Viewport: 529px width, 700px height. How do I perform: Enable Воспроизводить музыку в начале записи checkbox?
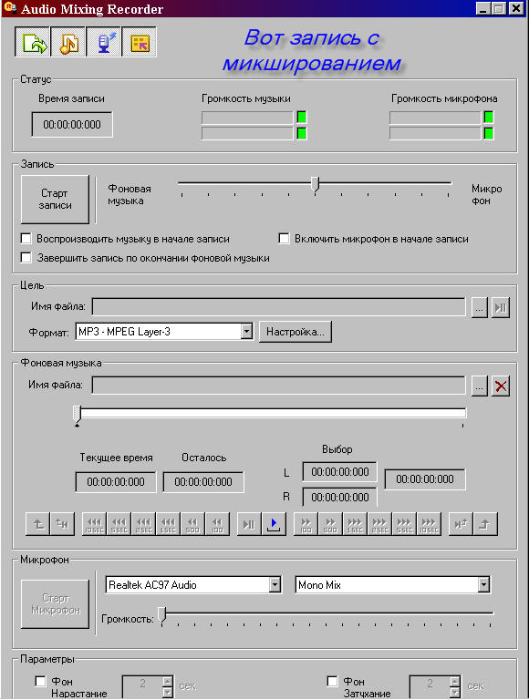(26, 239)
